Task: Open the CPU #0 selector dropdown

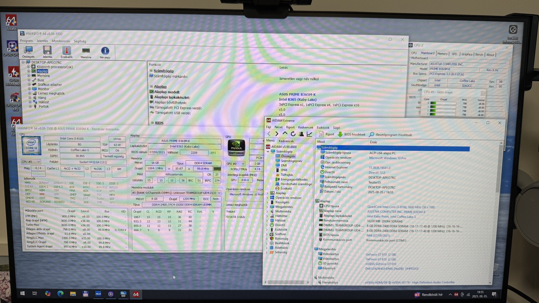Action: coord(31,162)
